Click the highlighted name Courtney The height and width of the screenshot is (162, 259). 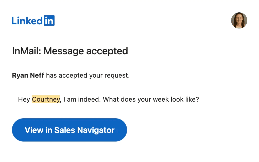(x=46, y=99)
